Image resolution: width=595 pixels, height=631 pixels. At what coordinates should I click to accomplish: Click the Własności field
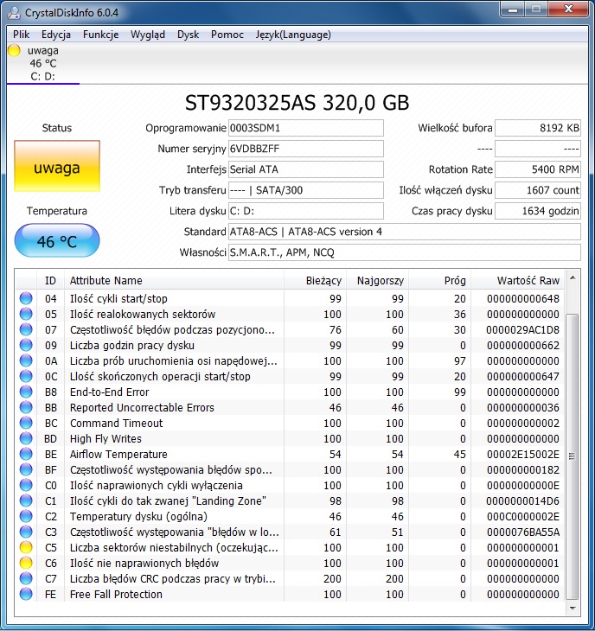click(405, 252)
